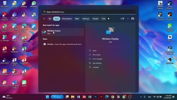The image size is (177, 100).
Task: Open Huion Tablet desktop icon
Action: click(14, 27)
